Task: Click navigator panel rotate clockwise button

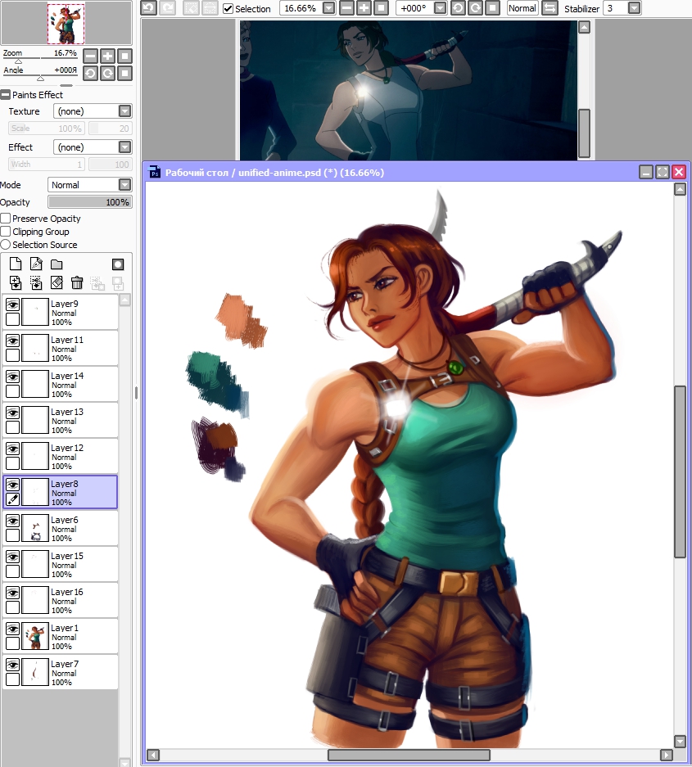Action: [x=107, y=74]
